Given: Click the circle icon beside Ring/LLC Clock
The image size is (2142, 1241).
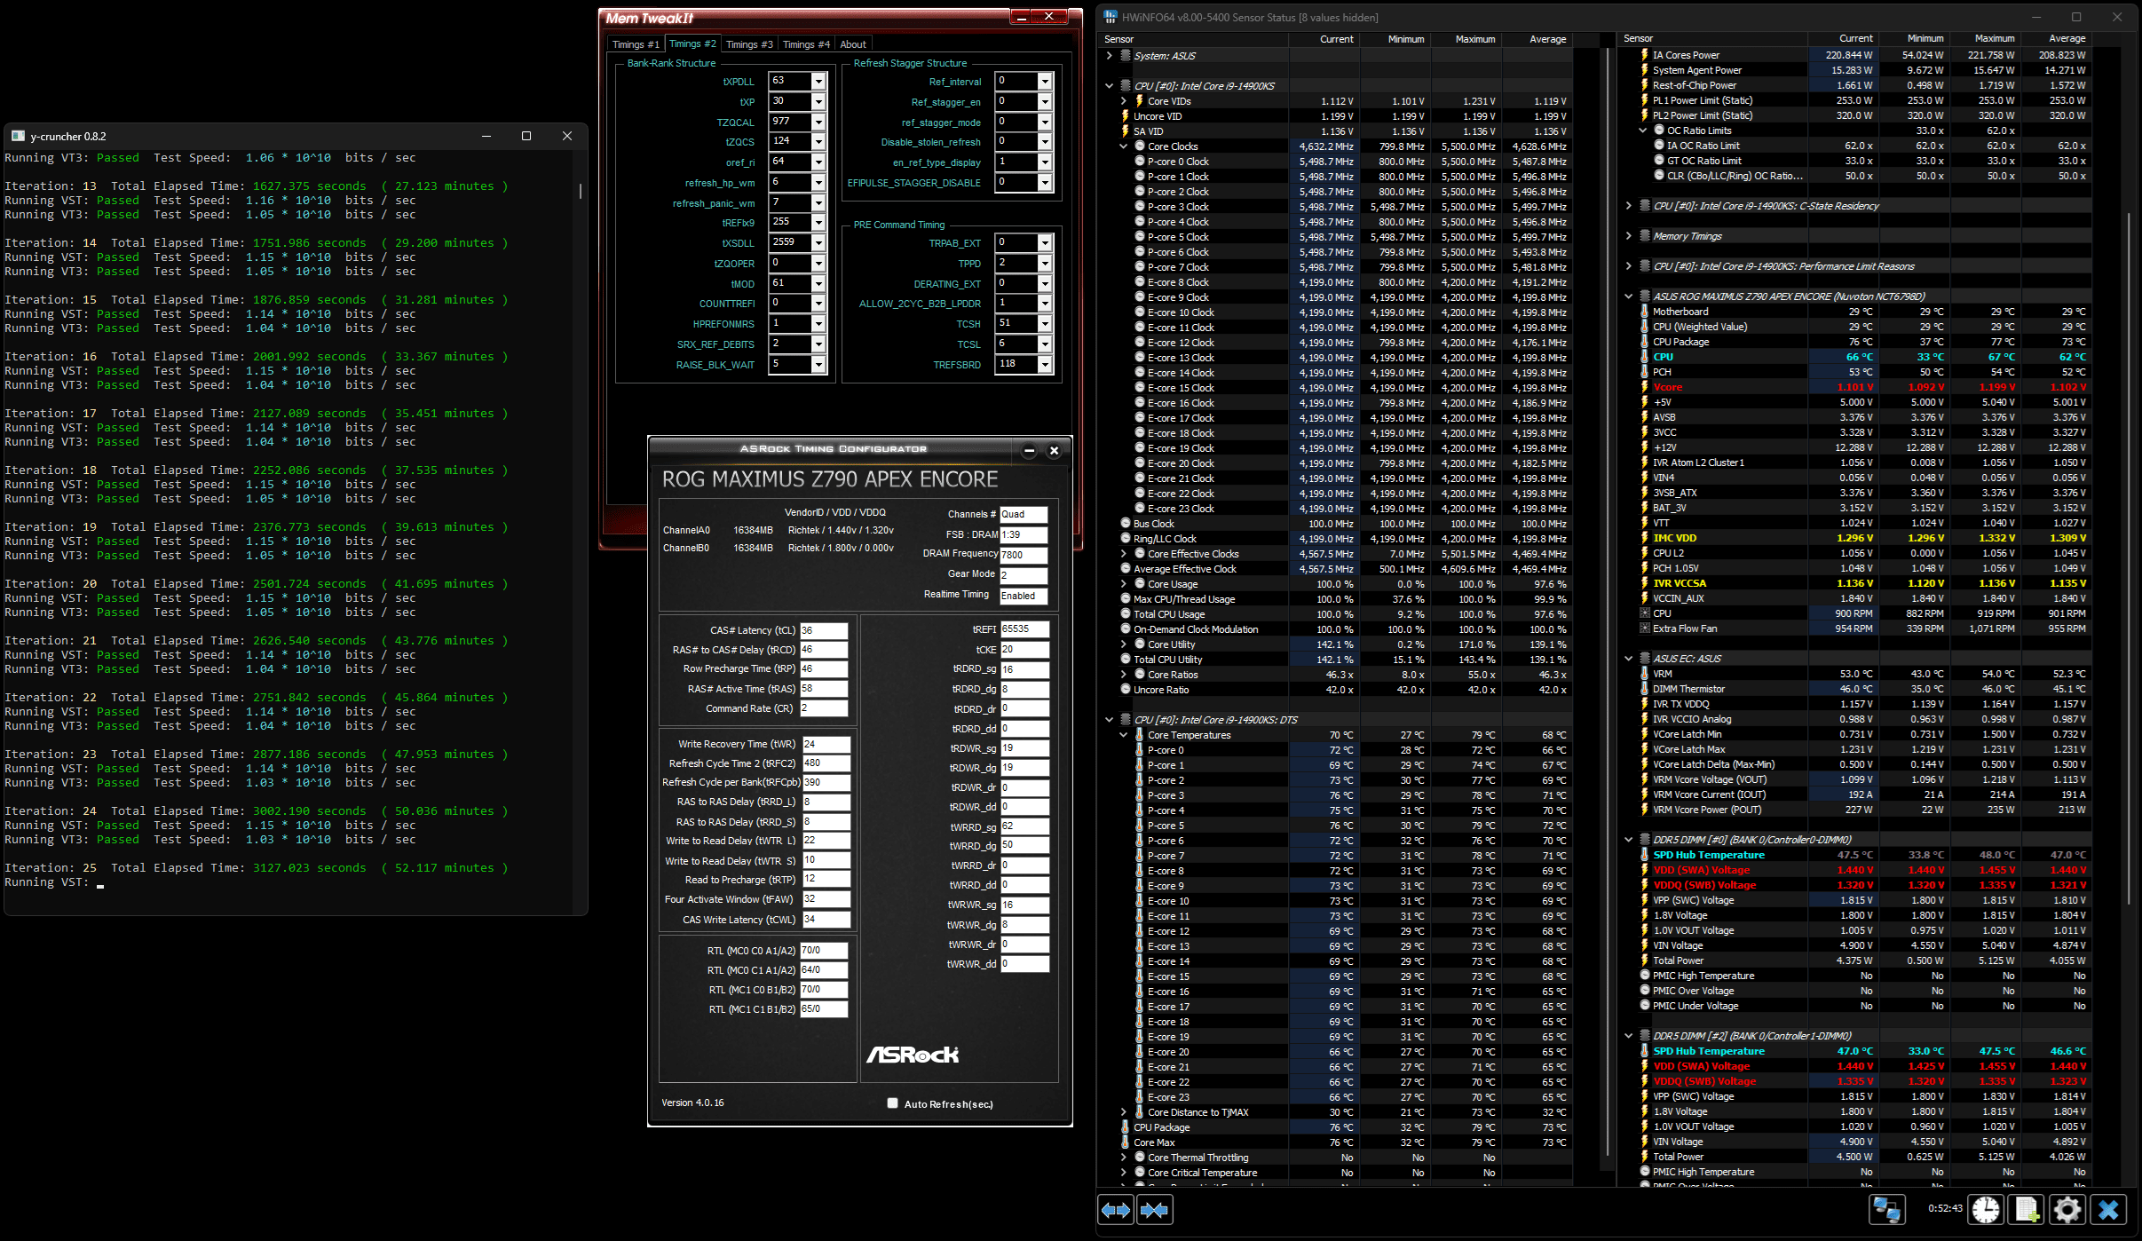Looking at the screenshot, I should pos(1126,539).
